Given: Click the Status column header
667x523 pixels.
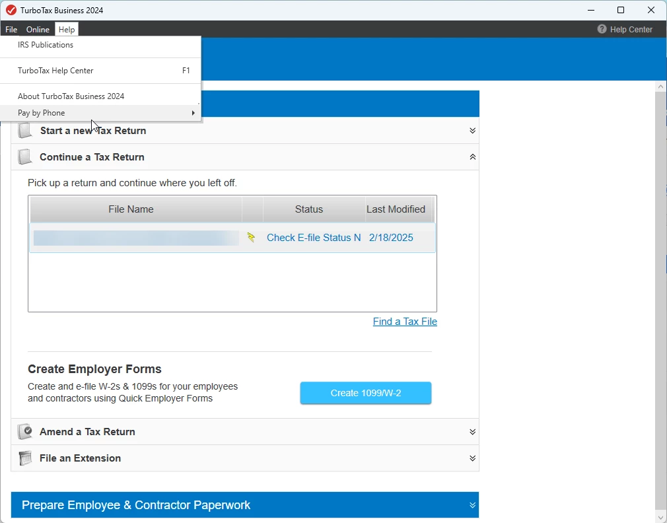Looking at the screenshot, I should coord(314,209).
